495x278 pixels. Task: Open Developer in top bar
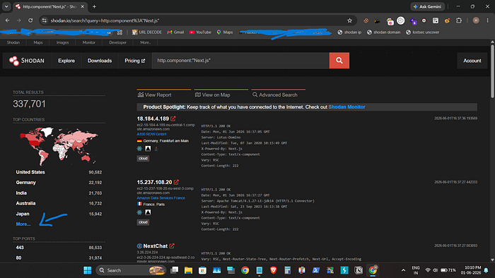[118, 42]
